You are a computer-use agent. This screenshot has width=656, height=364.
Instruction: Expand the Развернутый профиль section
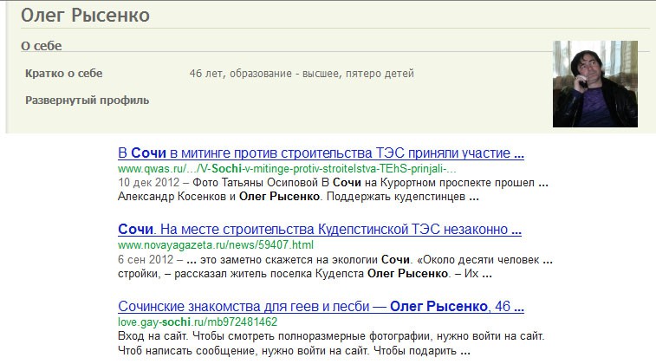[x=87, y=101]
